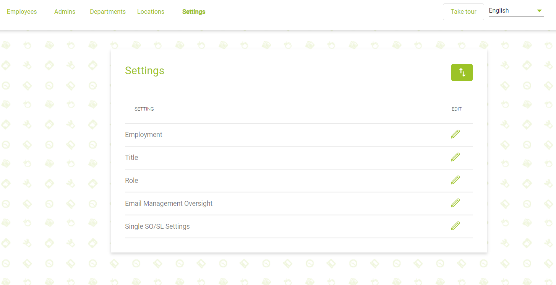
Task: Click the active Settings tab
Action: pyautogui.click(x=194, y=12)
